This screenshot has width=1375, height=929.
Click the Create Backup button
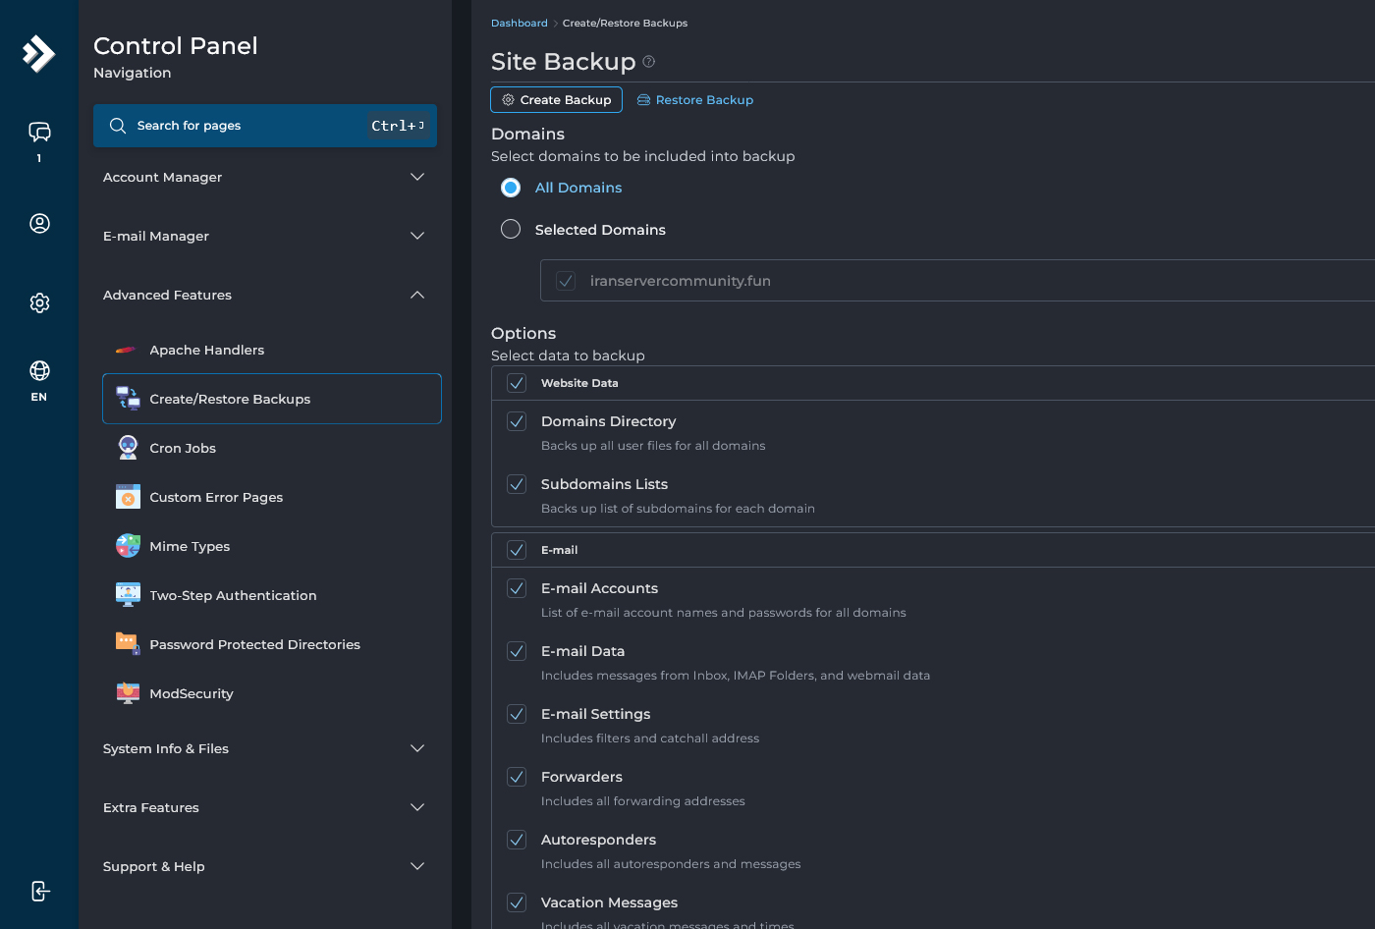point(556,100)
